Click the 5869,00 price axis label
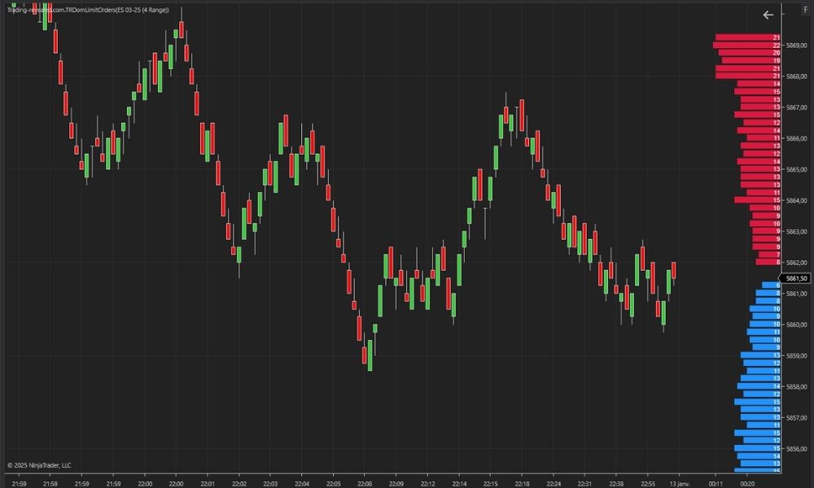 coord(796,46)
